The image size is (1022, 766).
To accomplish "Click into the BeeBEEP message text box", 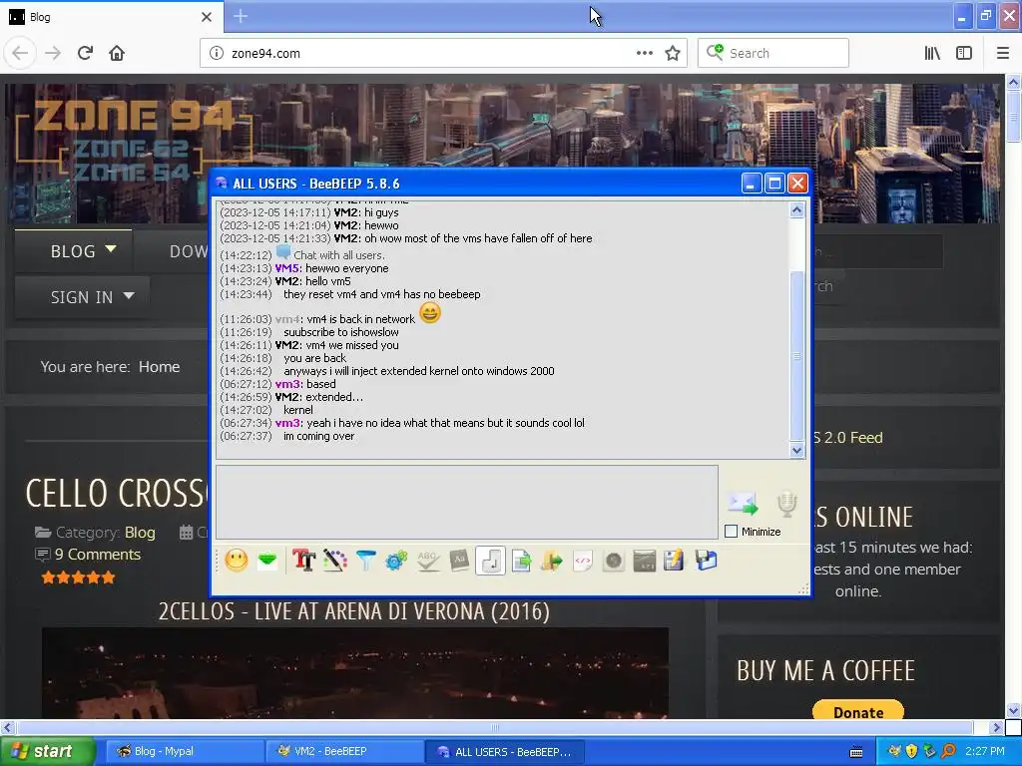I will coord(467,503).
